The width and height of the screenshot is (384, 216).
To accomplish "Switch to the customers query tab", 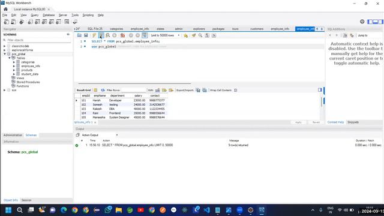I will click(x=257, y=29).
